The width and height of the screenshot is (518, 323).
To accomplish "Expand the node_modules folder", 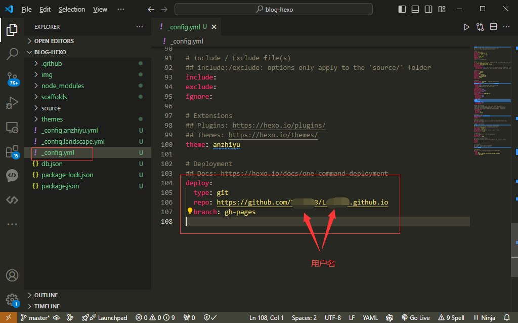I will (x=63, y=86).
